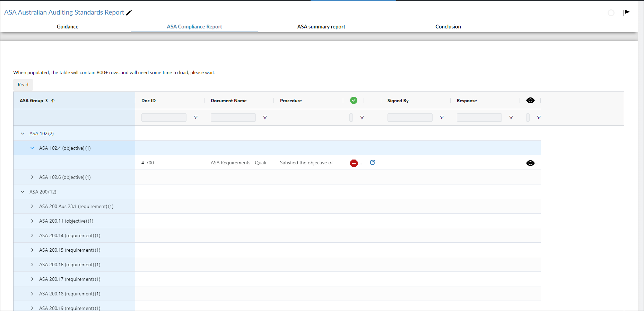The height and width of the screenshot is (311, 644).
Task: Click the circle status indicator beside the flag
Action: click(x=611, y=13)
